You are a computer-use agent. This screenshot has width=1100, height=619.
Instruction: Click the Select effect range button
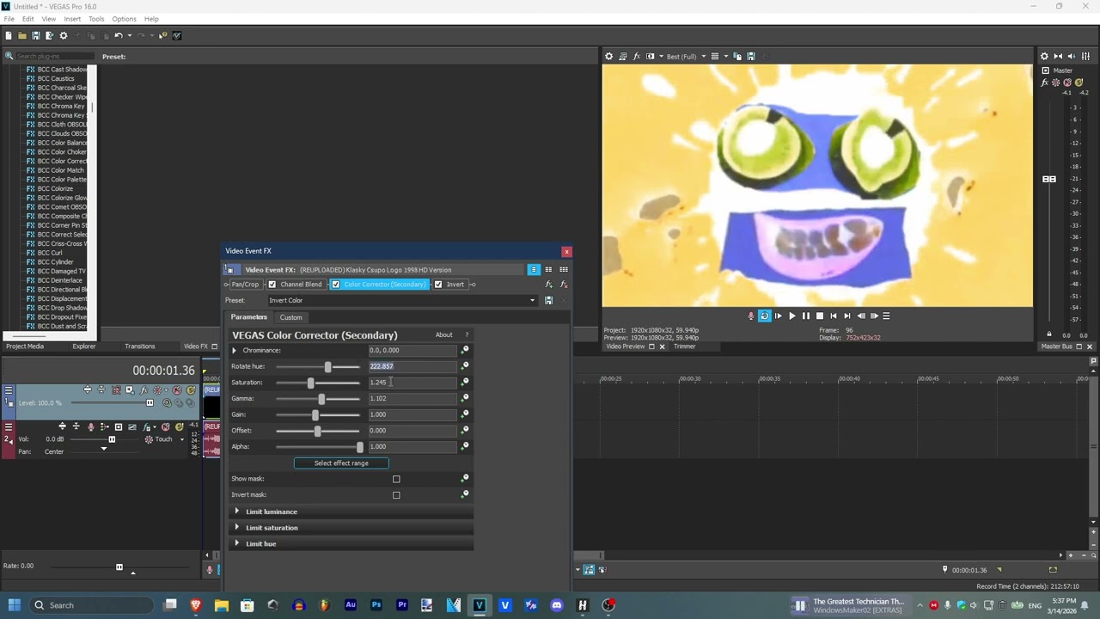(341, 463)
